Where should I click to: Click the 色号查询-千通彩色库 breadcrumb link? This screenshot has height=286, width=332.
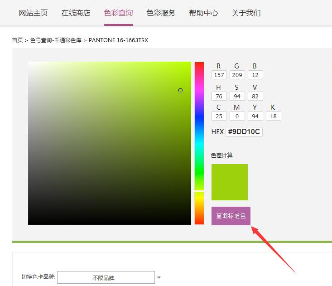pyautogui.click(x=56, y=40)
